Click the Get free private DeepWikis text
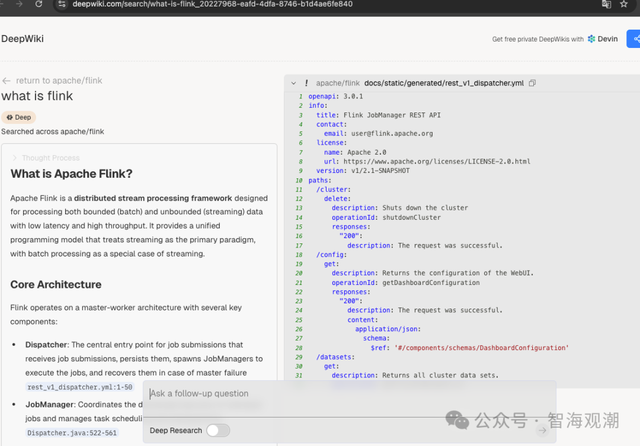 point(537,39)
